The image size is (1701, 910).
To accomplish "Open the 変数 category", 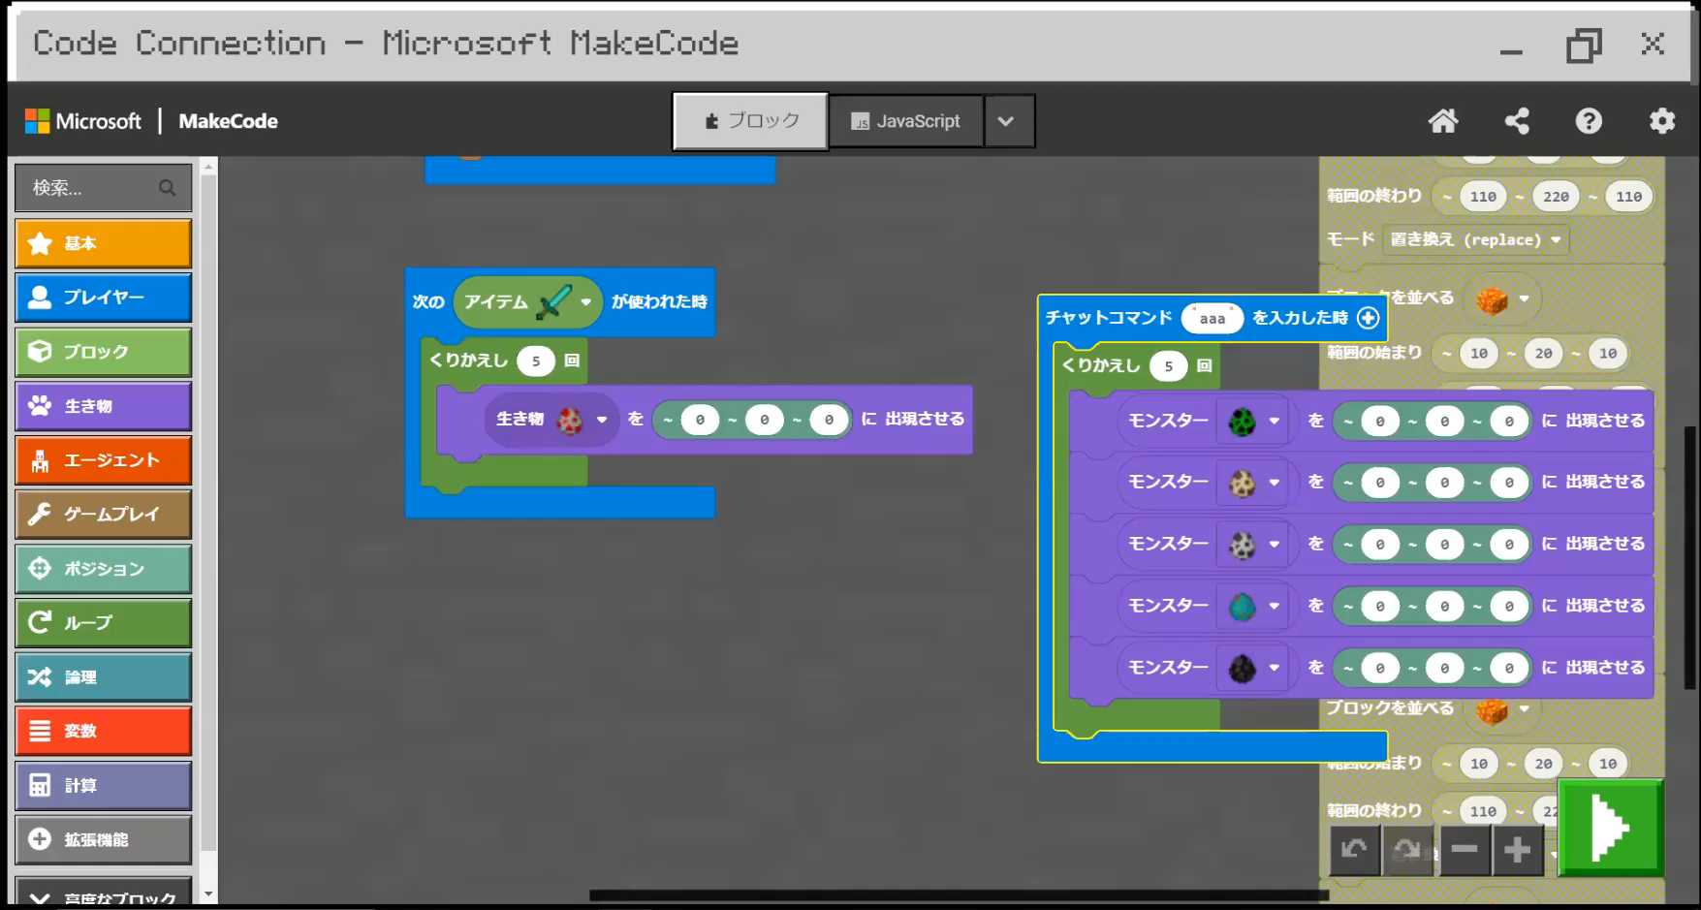I will pos(104,732).
